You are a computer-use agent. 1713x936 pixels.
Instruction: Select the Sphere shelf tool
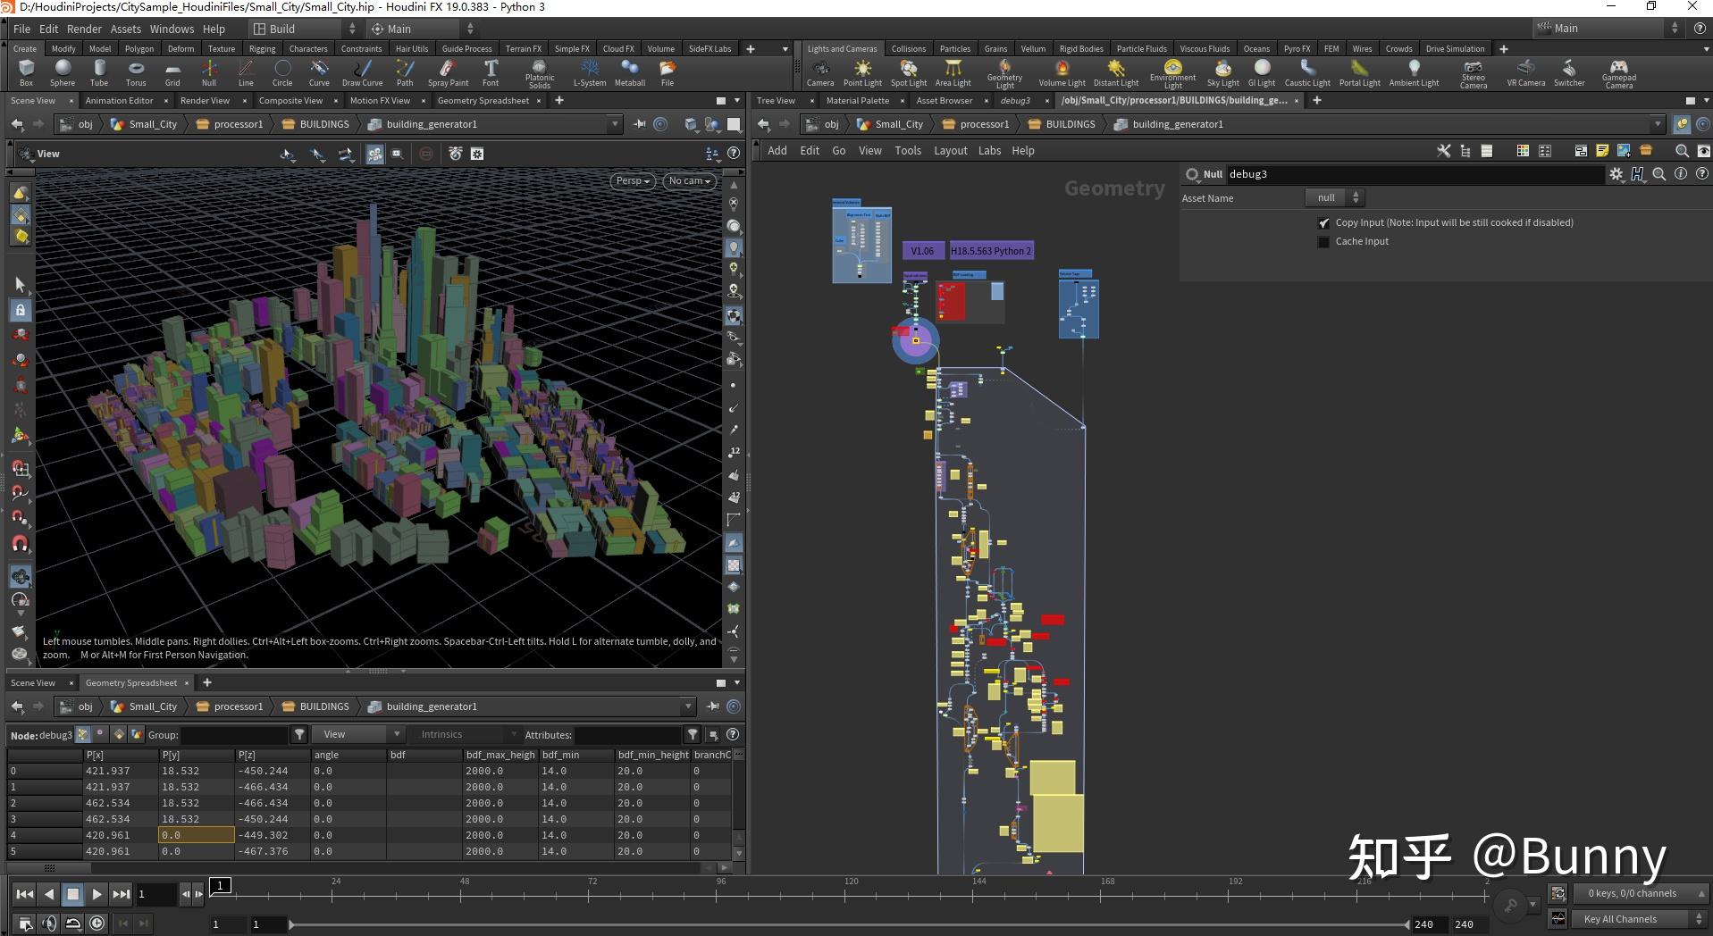click(x=63, y=71)
